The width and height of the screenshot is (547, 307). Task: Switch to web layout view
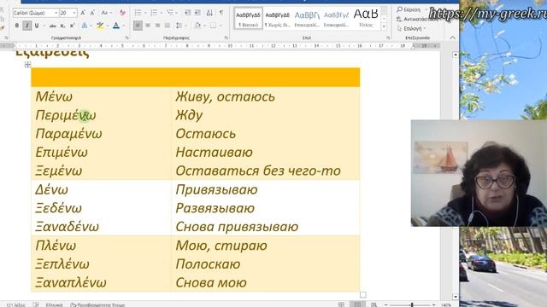tap(373, 304)
